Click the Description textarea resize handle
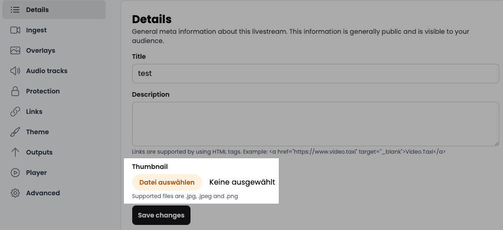The width and height of the screenshot is (503, 230). (x=497, y=143)
